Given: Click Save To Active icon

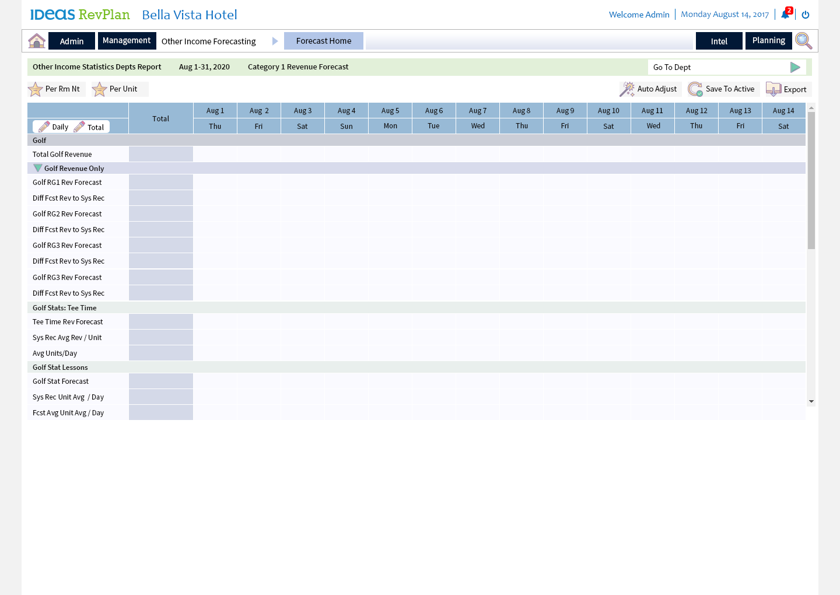Looking at the screenshot, I should click(x=695, y=89).
